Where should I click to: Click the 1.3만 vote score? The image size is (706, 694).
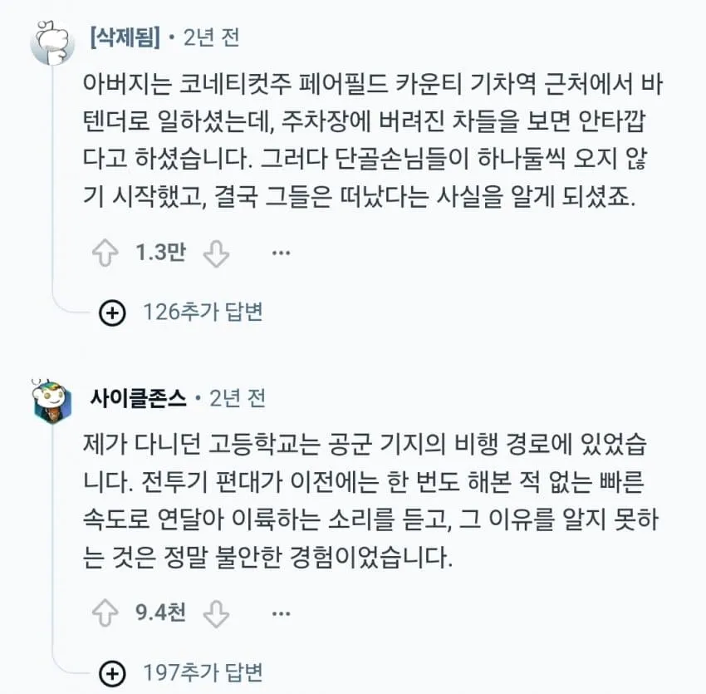pos(161,253)
